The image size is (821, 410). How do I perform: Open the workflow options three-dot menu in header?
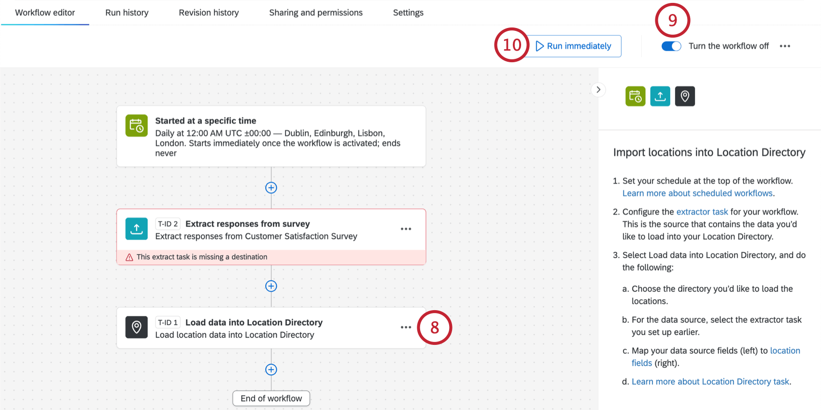point(785,46)
